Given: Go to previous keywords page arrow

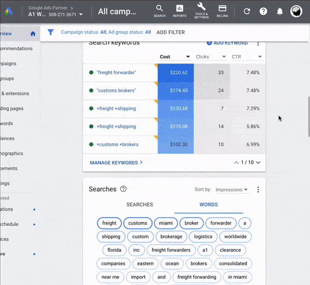Looking at the screenshot, I should 236,162.
